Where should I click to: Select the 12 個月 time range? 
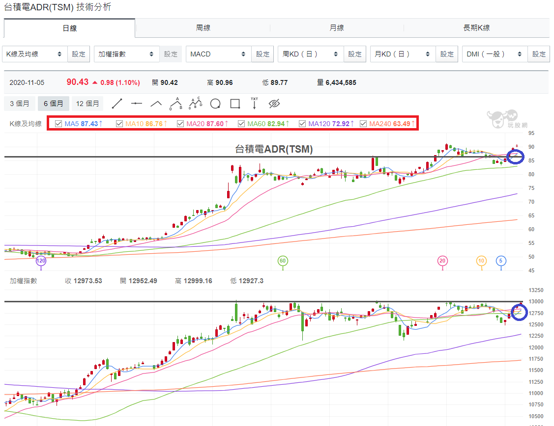(87, 104)
